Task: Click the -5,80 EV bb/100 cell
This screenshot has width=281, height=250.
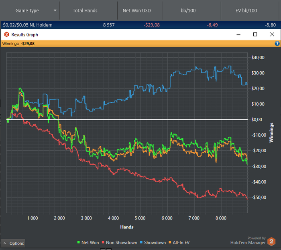Action: (271, 25)
